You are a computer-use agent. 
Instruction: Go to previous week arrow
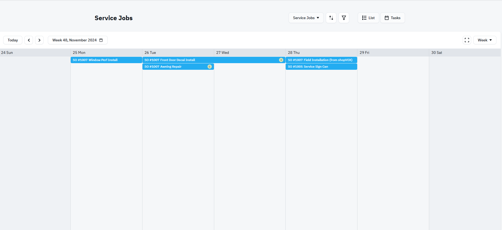(x=29, y=40)
